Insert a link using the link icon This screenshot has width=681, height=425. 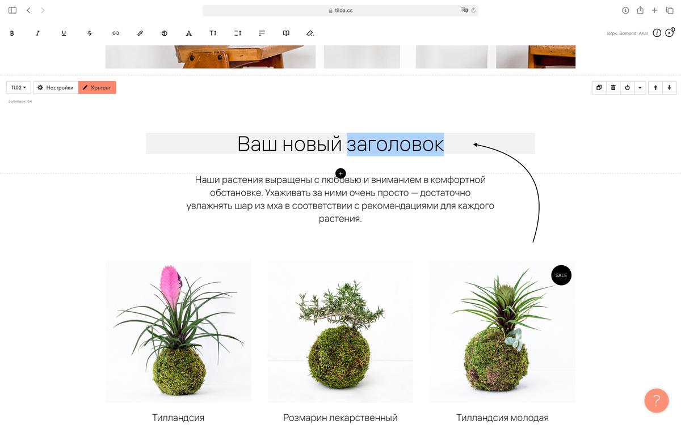click(115, 33)
